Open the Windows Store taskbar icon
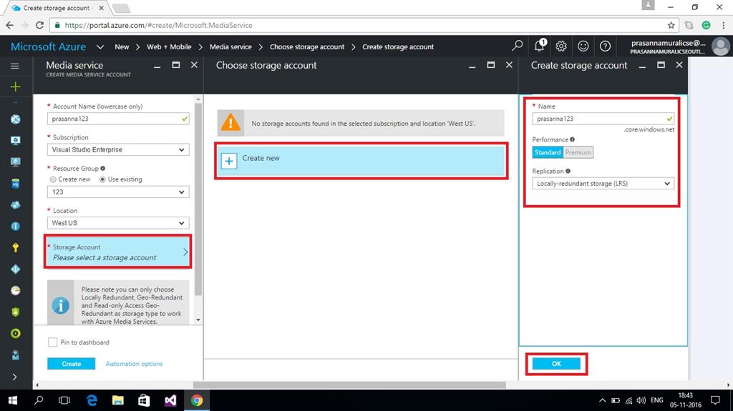The image size is (733, 411). click(x=144, y=400)
